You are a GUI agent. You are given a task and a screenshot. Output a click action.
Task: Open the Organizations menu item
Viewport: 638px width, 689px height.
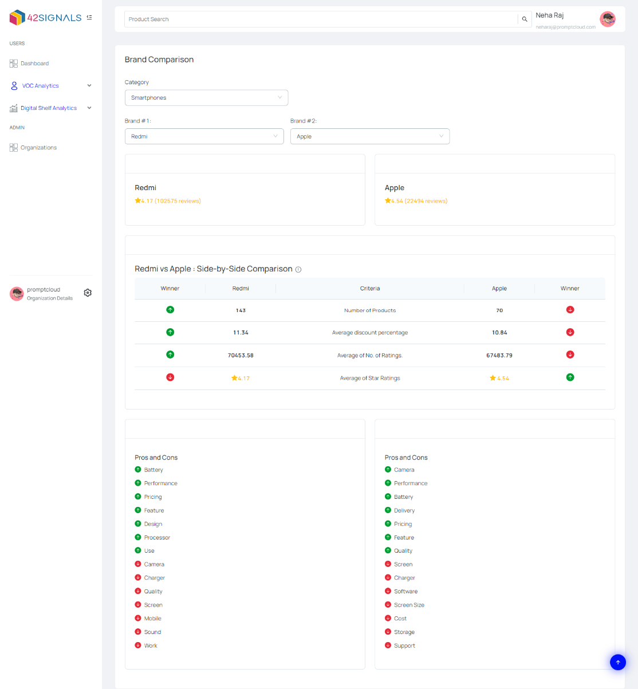pyautogui.click(x=39, y=148)
